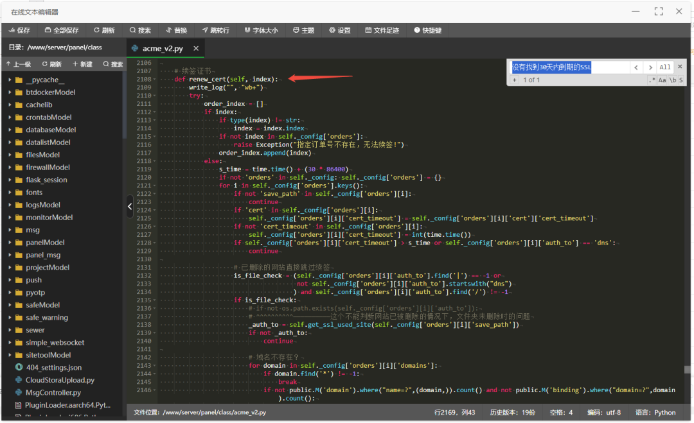Viewport: 694px width, 423px height.
Task: Open 快捷键 shortcuts help
Action: click(x=427, y=30)
